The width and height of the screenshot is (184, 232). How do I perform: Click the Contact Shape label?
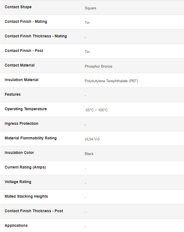18,7
